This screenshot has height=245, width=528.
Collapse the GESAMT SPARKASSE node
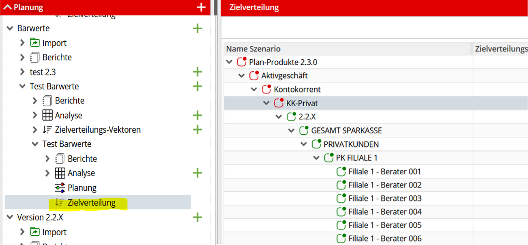(292, 131)
